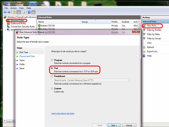The width and height of the screenshot is (169, 127).
Task: Select Outbound Rules in console tree
Action: coord(18,24)
